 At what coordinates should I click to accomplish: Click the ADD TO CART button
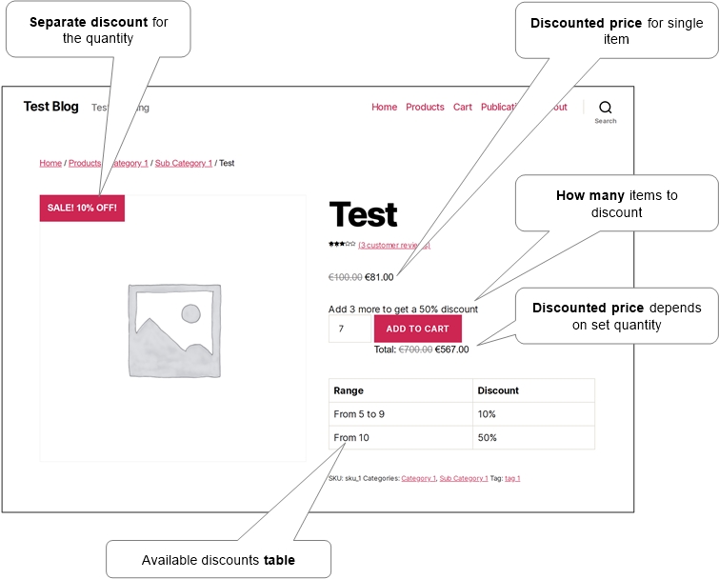point(418,329)
